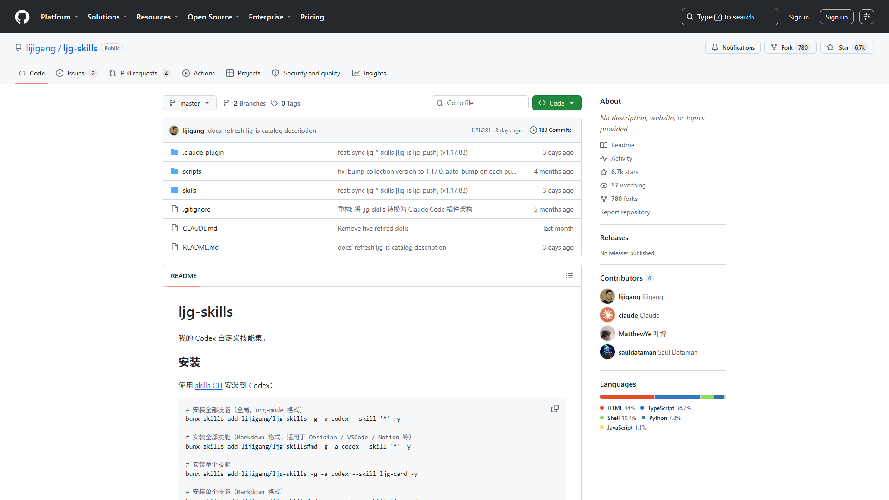Open the ljg-skills repository name link
This screenshot has height=500, width=889.
pos(80,48)
